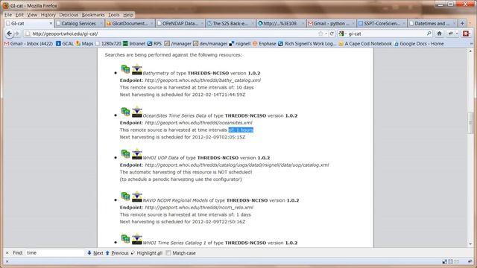Click the harvest icon beside WHOI UOP Data
The image size is (477, 268).
click(137, 154)
